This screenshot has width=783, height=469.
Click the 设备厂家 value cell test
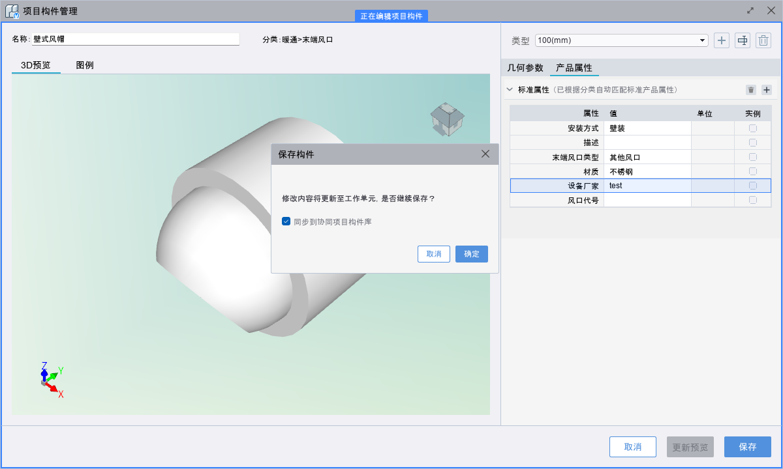[x=647, y=186]
